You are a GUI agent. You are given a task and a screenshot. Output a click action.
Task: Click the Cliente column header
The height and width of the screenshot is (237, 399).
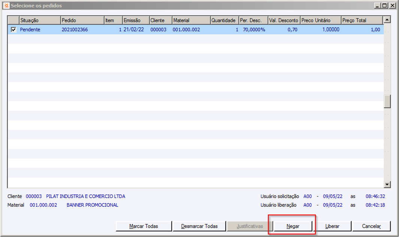click(x=161, y=20)
